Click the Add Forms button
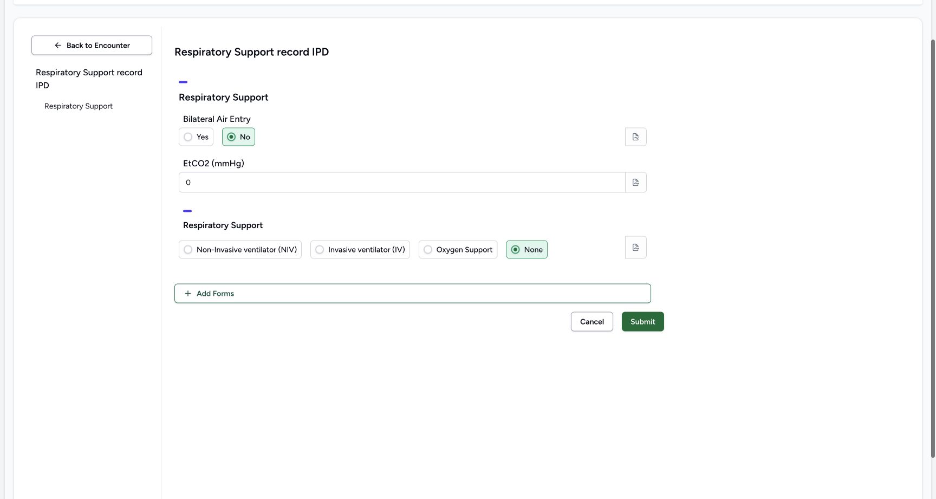The height and width of the screenshot is (499, 936). coord(412,294)
